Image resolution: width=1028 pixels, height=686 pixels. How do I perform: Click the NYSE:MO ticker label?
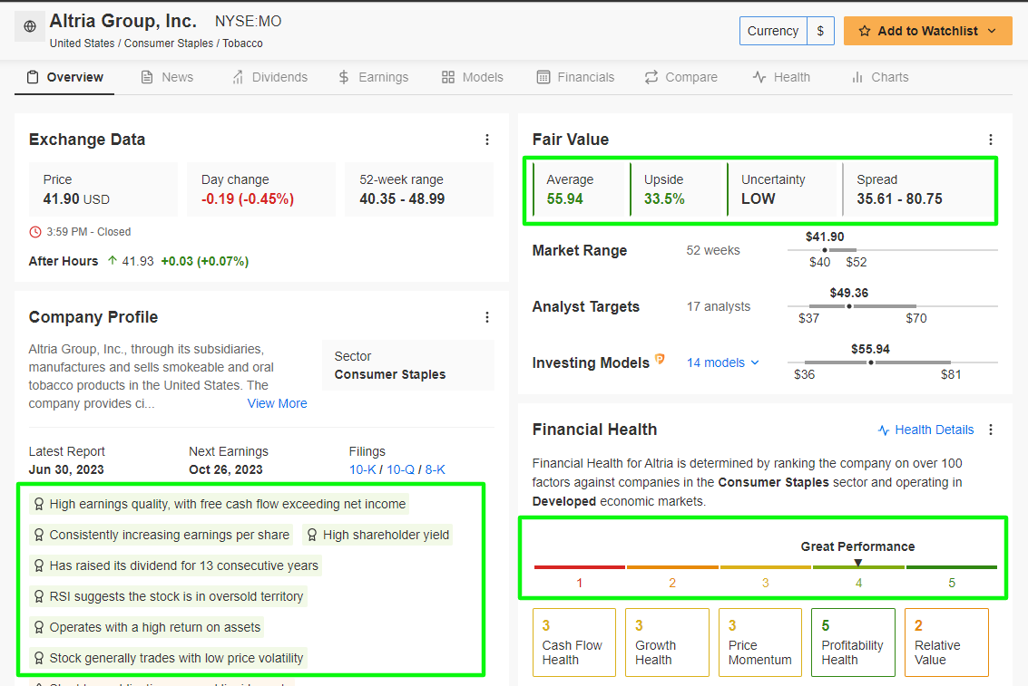[248, 22]
